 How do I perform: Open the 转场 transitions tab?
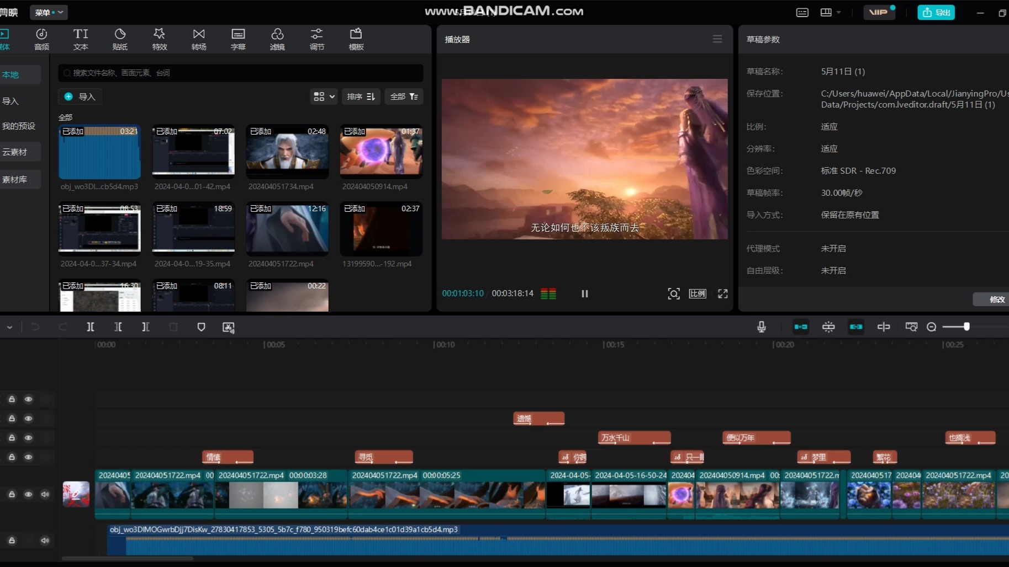click(x=199, y=39)
